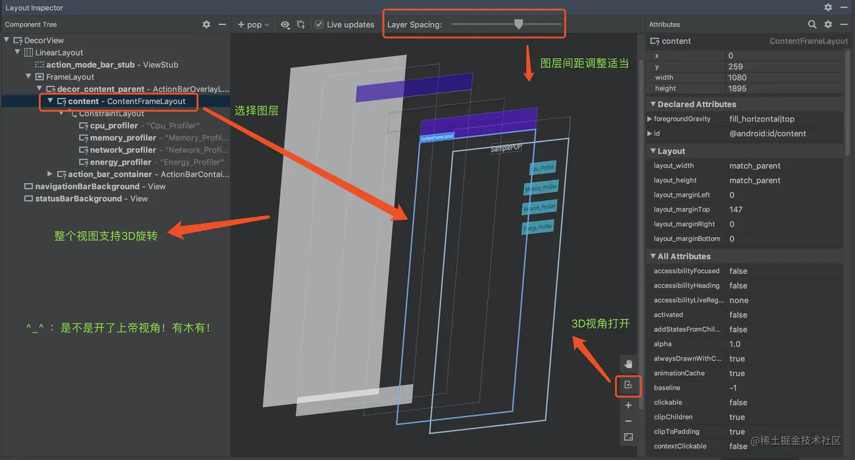Screen dimensions: 855x460
Task: Collapse the DecorView tree node
Action: [x=6, y=40]
